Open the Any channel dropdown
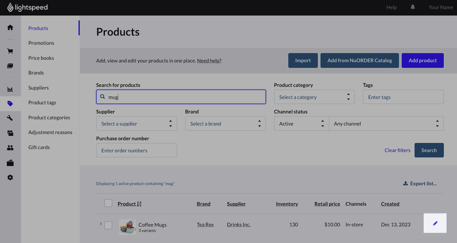The width and height of the screenshot is (457, 243). click(386, 124)
